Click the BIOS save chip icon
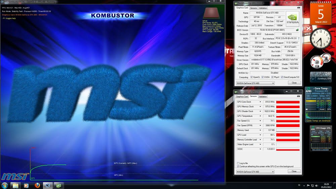Viewport: 336px width, 189px height. click(297, 30)
